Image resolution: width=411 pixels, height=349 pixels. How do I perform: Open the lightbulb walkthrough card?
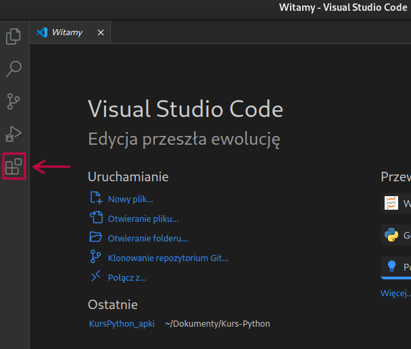pos(396,267)
